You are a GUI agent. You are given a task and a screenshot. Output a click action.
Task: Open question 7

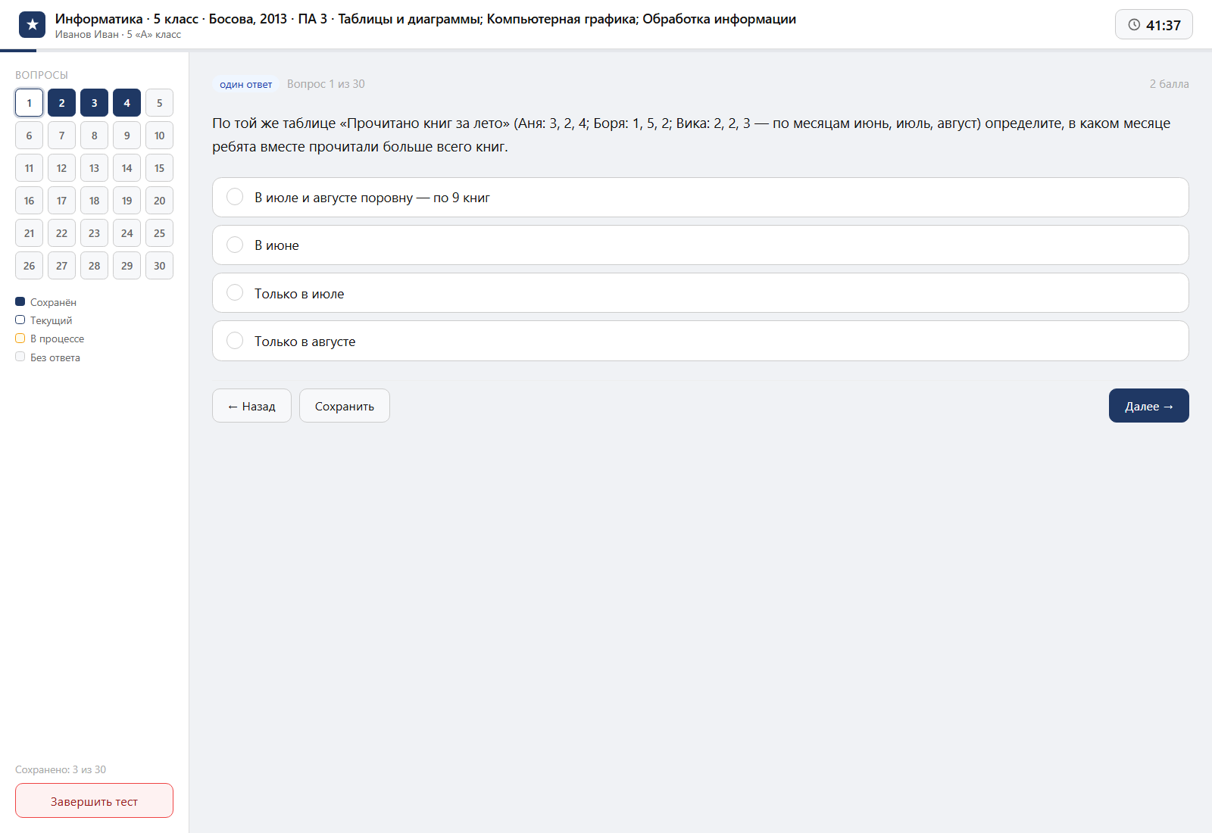[x=61, y=136]
